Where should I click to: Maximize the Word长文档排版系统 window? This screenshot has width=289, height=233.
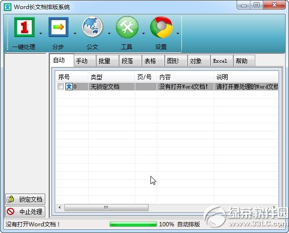257,5
